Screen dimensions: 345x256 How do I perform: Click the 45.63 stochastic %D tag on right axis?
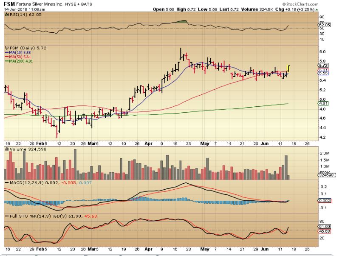(x=325, y=231)
